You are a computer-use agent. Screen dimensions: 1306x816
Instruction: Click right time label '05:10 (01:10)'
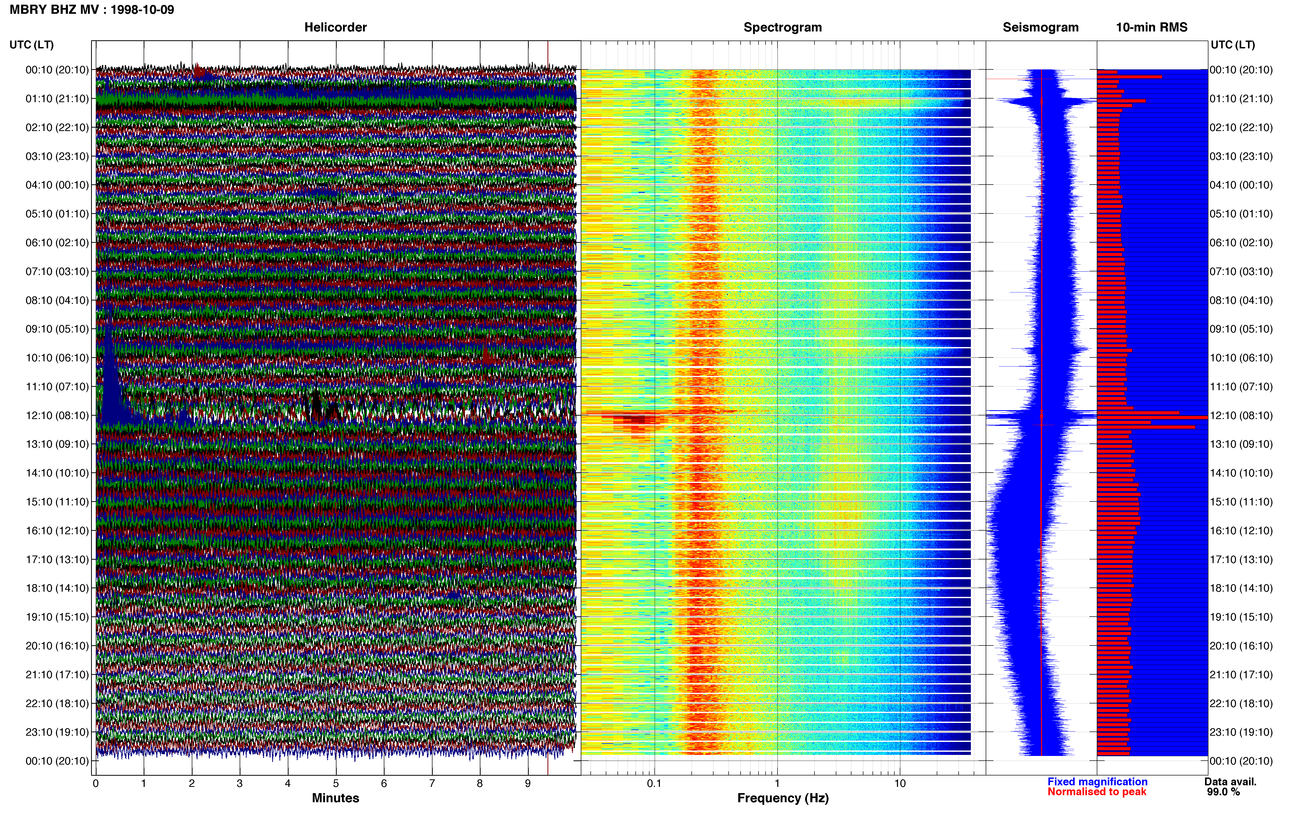[1241, 214]
